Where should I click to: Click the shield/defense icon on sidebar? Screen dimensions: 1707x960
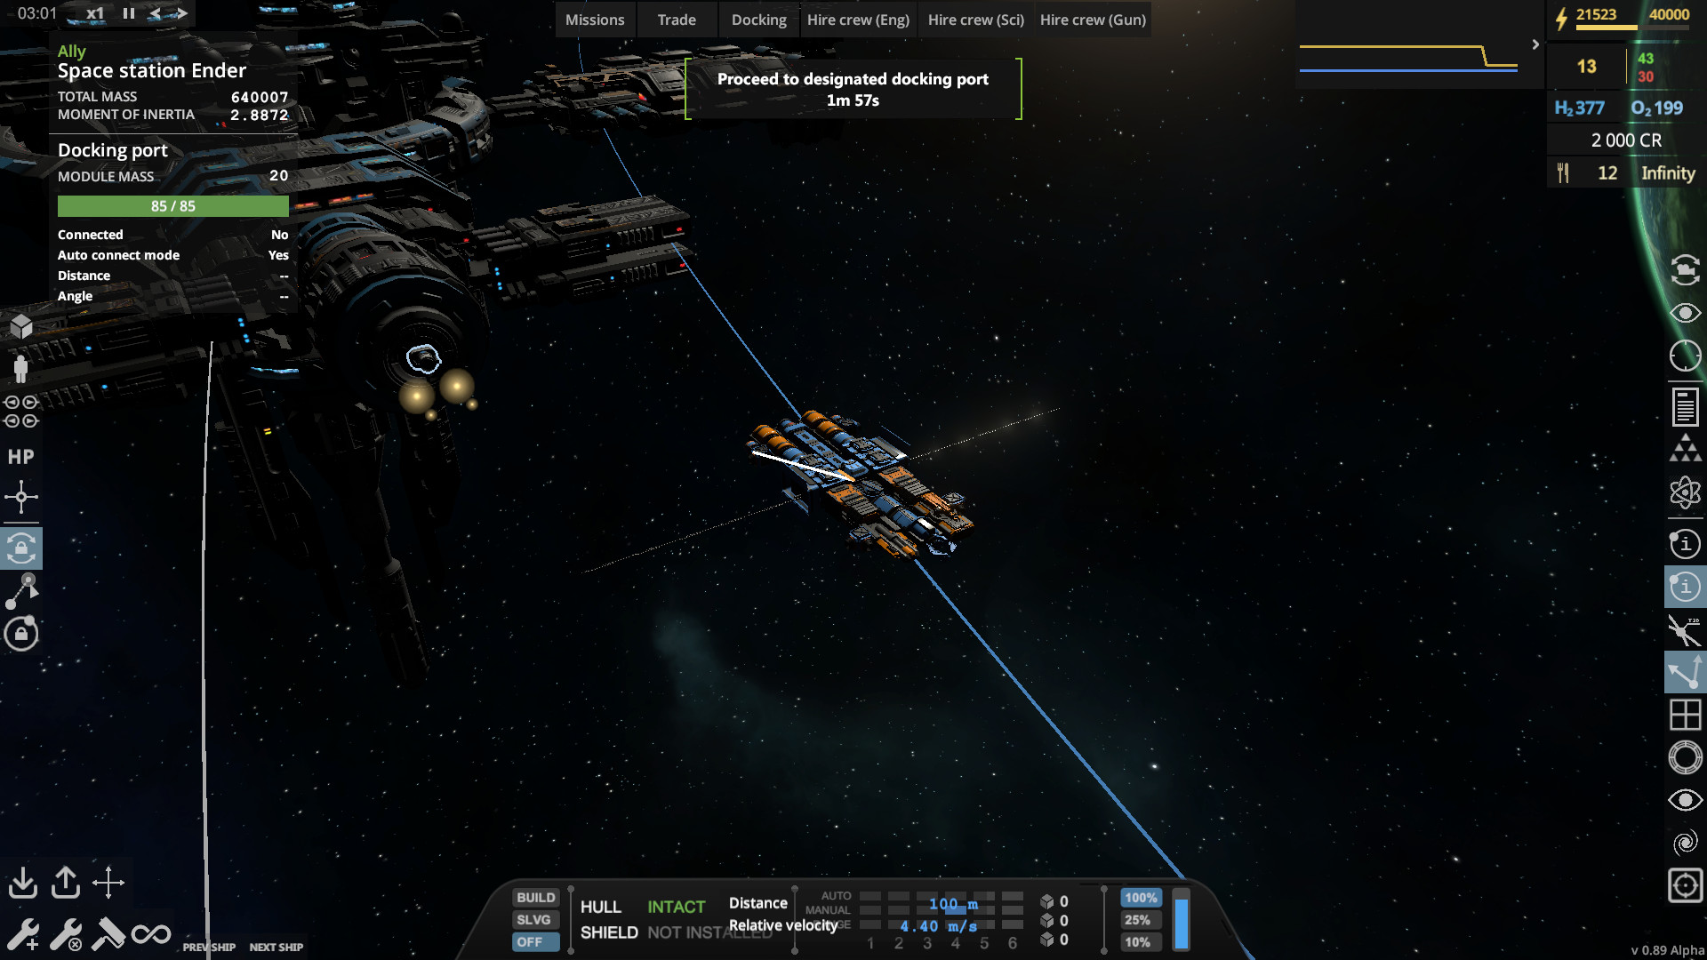coord(21,632)
